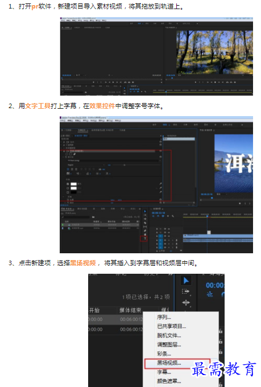Screen dimensions: 261x387
Task: Choose 脱机文件... from the new item menu
Action: 169,335
